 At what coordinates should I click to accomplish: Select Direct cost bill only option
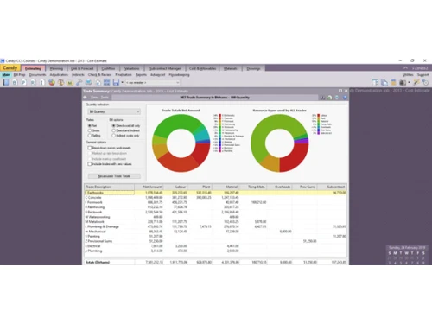pyautogui.click(x=113, y=125)
